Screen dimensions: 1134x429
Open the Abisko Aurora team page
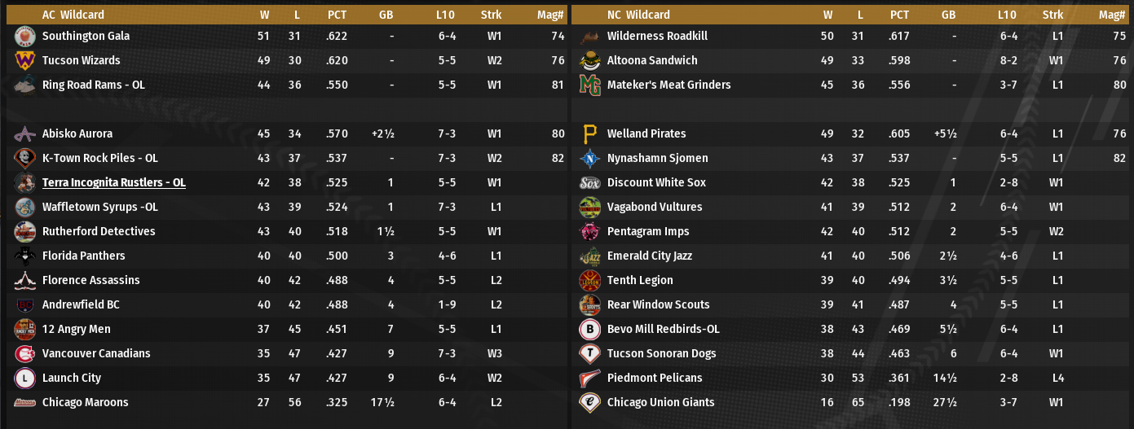[x=77, y=134]
